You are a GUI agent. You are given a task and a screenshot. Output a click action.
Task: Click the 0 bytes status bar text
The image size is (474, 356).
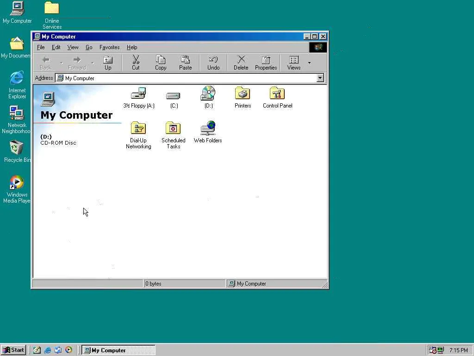(x=153, y=284)
